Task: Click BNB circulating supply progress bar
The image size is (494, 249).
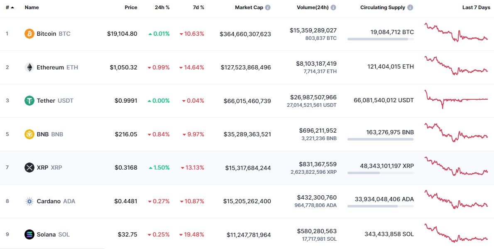Action: point(381,139)
